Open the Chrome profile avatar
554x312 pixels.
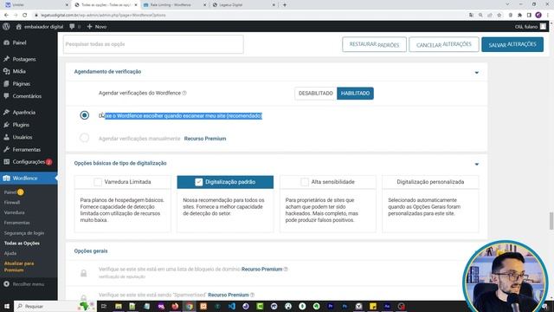point(538,16)
